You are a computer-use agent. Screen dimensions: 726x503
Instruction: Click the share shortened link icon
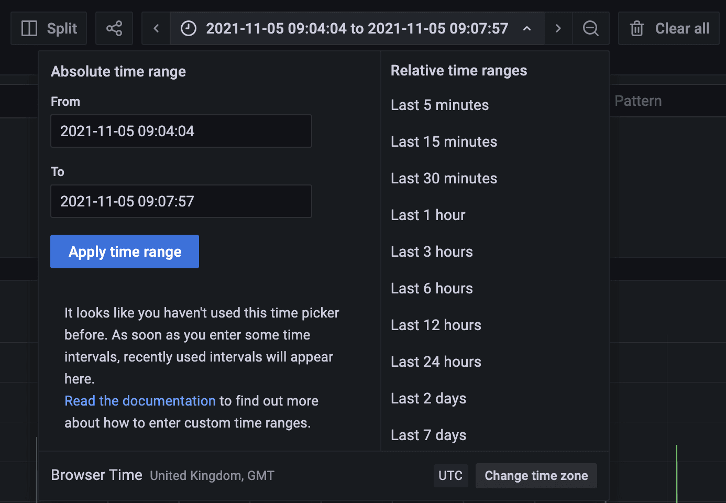(114, 28)
